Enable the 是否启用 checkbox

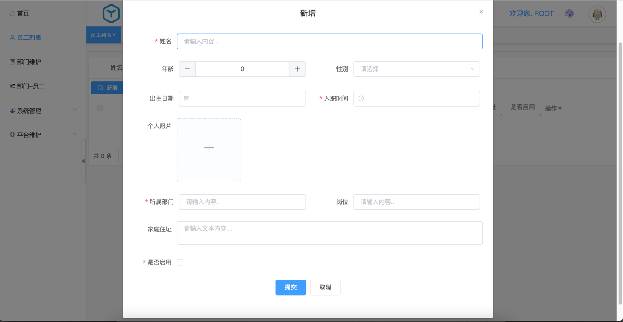point(180,262)
